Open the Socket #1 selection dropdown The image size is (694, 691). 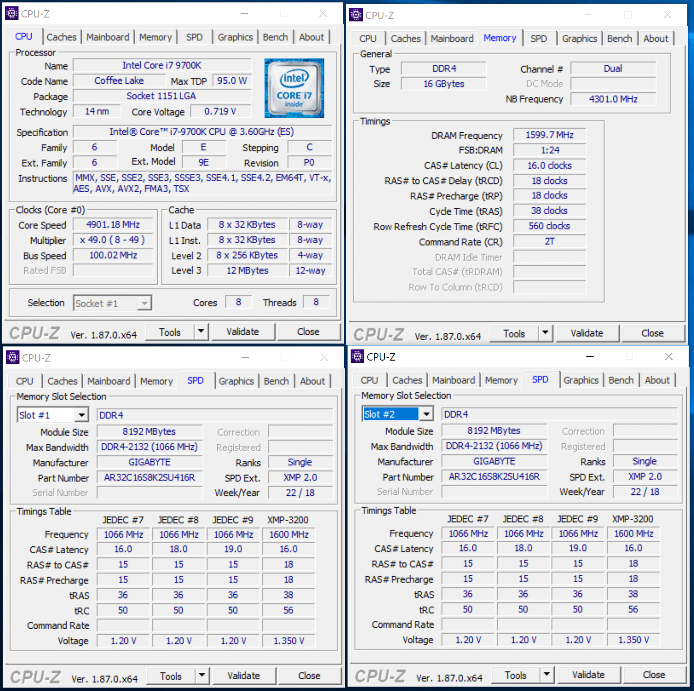(x=144, y=303)
